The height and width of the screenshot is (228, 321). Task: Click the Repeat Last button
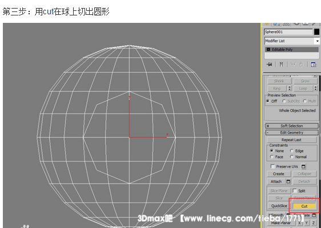[291, 140]
